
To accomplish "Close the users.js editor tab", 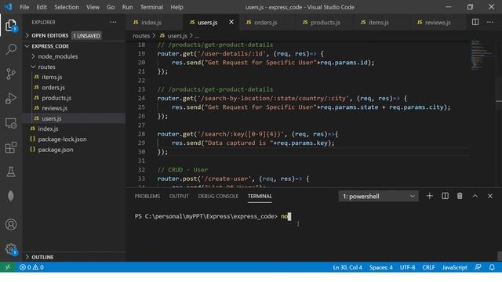I will [231, 22].
